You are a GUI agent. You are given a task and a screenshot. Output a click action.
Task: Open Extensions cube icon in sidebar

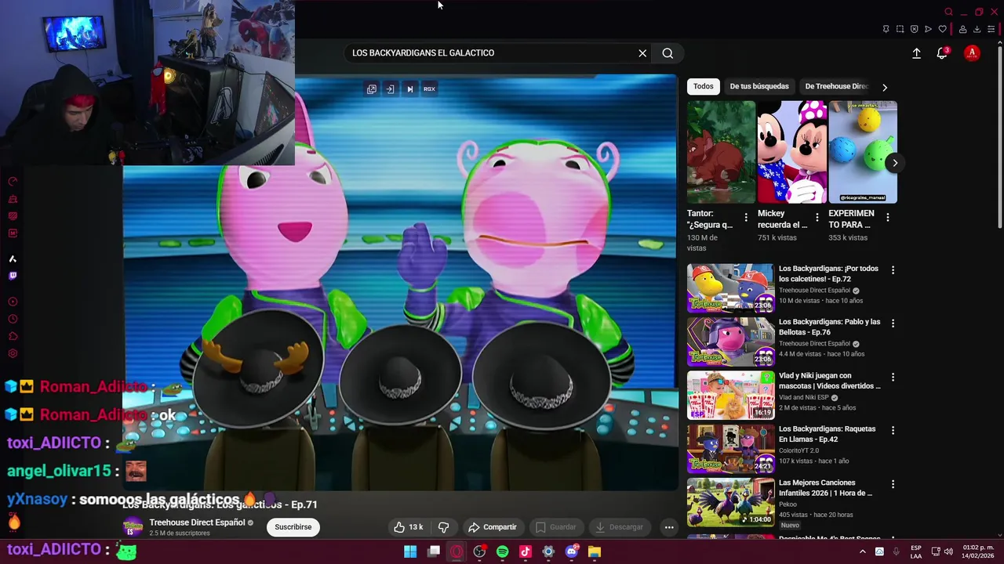pos(13,336)
